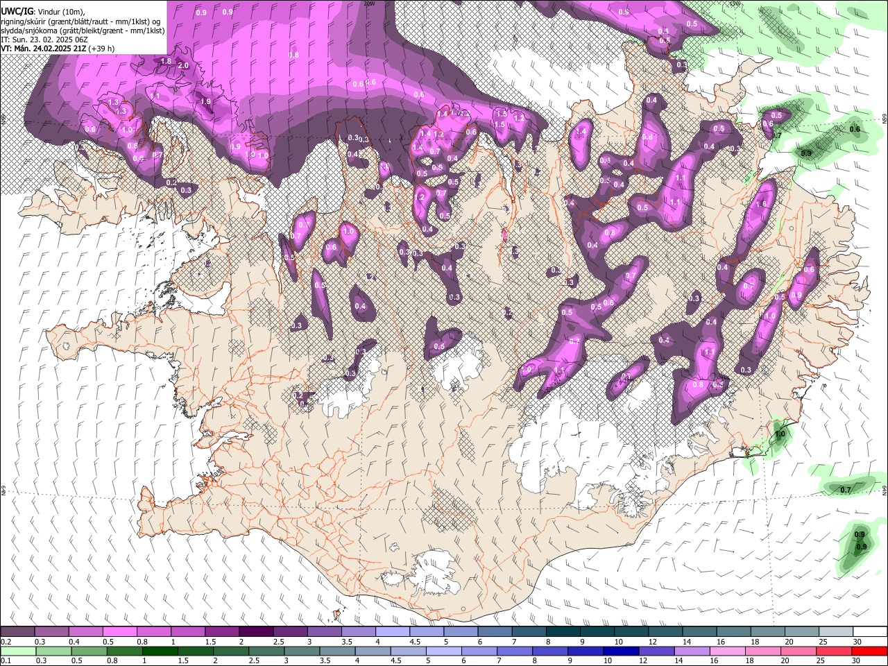This screenshot has width=888, height=666.
Task: Pick the red rain swatch between 25 and 30
Action: click(x=832, y=651)
